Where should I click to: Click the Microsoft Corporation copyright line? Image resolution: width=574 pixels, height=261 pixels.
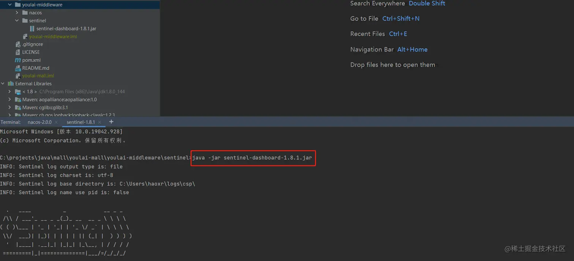(x=63, y=141)
